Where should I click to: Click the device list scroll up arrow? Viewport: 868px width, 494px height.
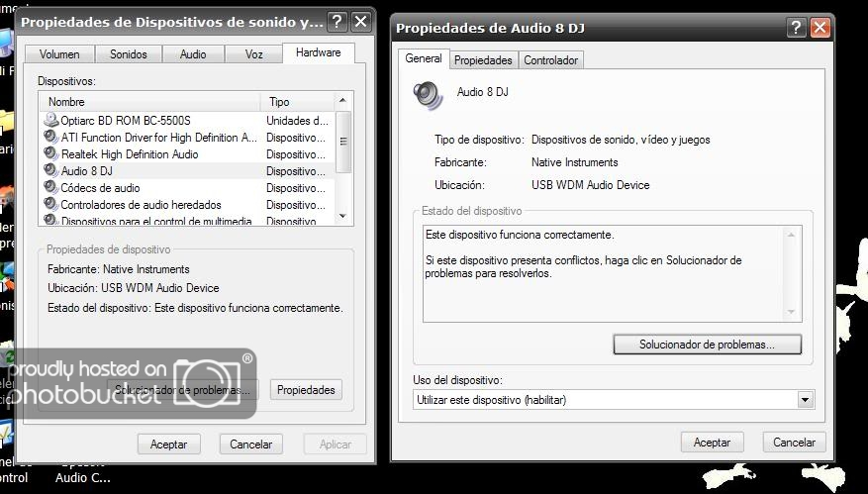[x=342, y=101]
